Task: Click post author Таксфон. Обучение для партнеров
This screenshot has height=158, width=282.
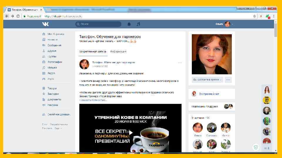Action: (113, 62)
